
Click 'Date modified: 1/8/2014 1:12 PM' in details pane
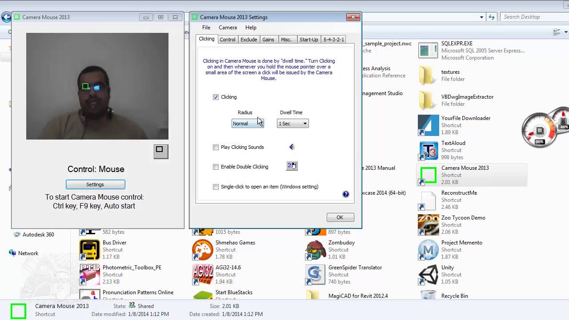click(130, 314)
